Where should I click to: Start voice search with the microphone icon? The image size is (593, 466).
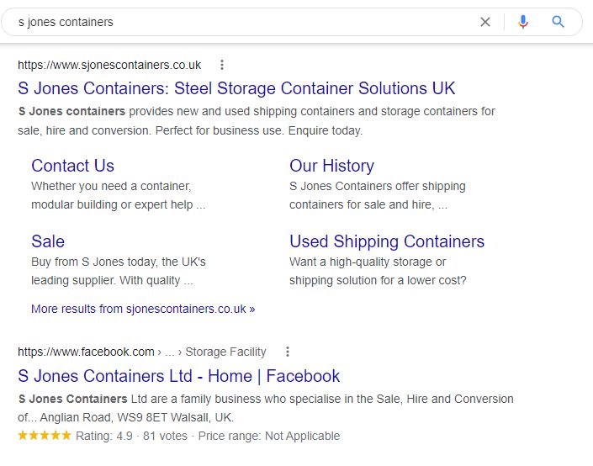tap(523, 22)
